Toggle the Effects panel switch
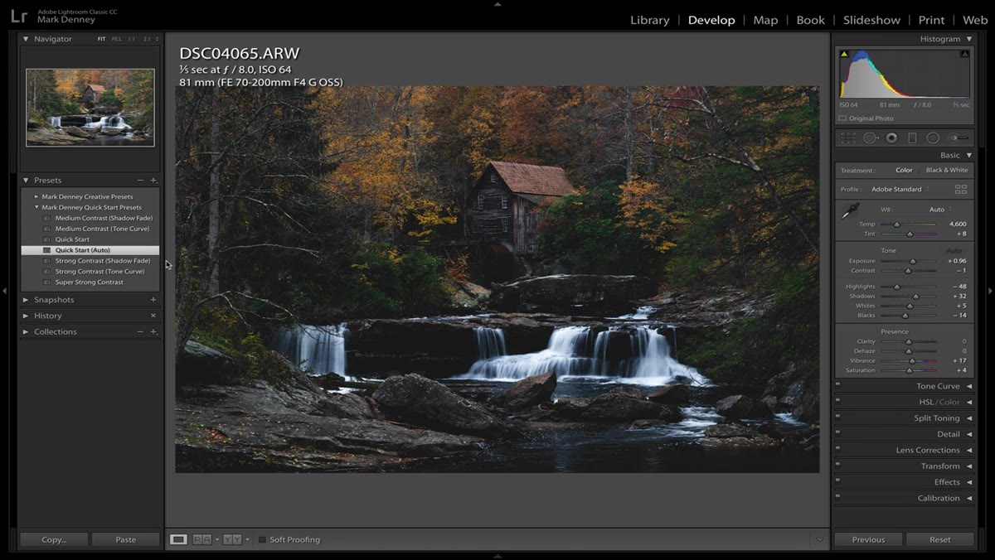The width and height of the screenshot is (995, 560). (x=838, y=482)
